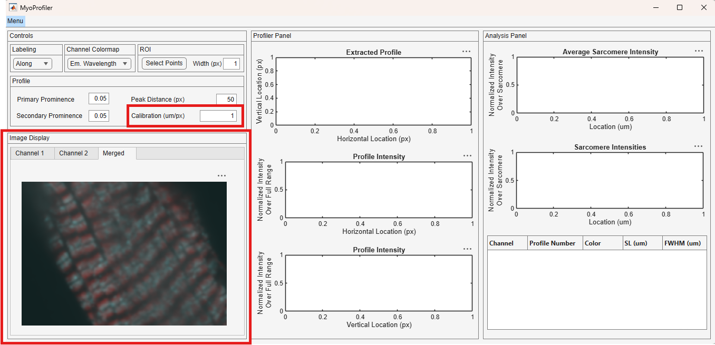Click the Secondary Prominence value field
The width and height of the screenshot is (715, 345).
click(99, 115)
